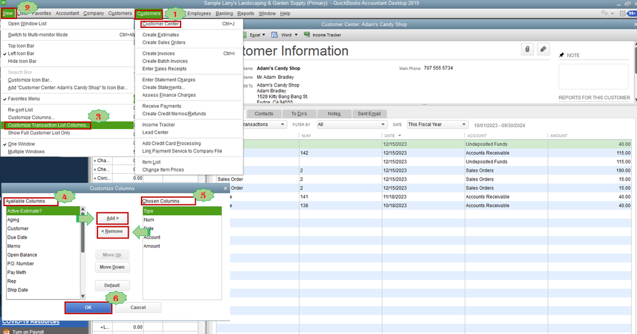Screen dimensions: 637x334
Task: Toggle the Favorites Menu checkmark option
Action: click(x=24, y=99)
